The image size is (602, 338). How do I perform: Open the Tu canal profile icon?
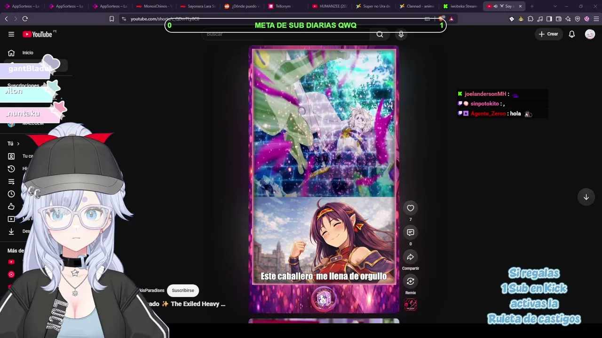11,156
